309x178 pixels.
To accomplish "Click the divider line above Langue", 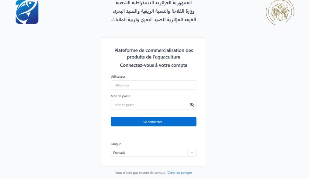I will click(x=154, y=134).
